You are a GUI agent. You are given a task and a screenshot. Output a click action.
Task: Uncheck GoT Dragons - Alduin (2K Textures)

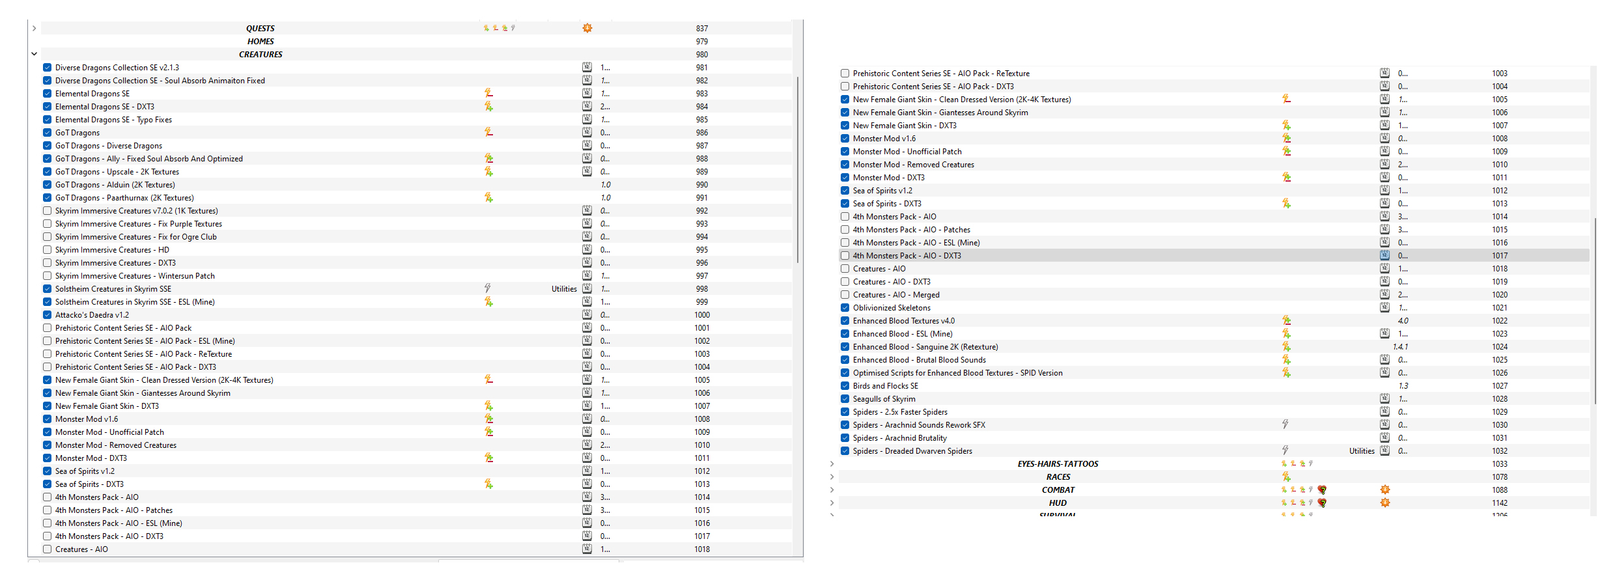coord(47,184)
